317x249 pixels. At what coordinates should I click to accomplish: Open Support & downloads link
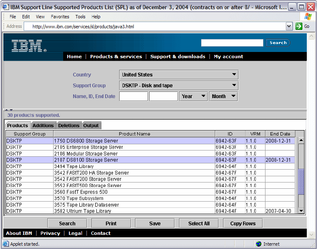(x=178, y=57)
